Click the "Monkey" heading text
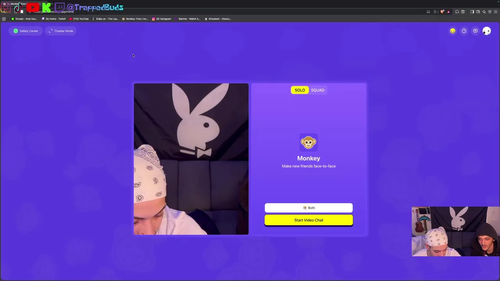Image resolution: width=500 pixels, height=281 pixels. (309, 158)
